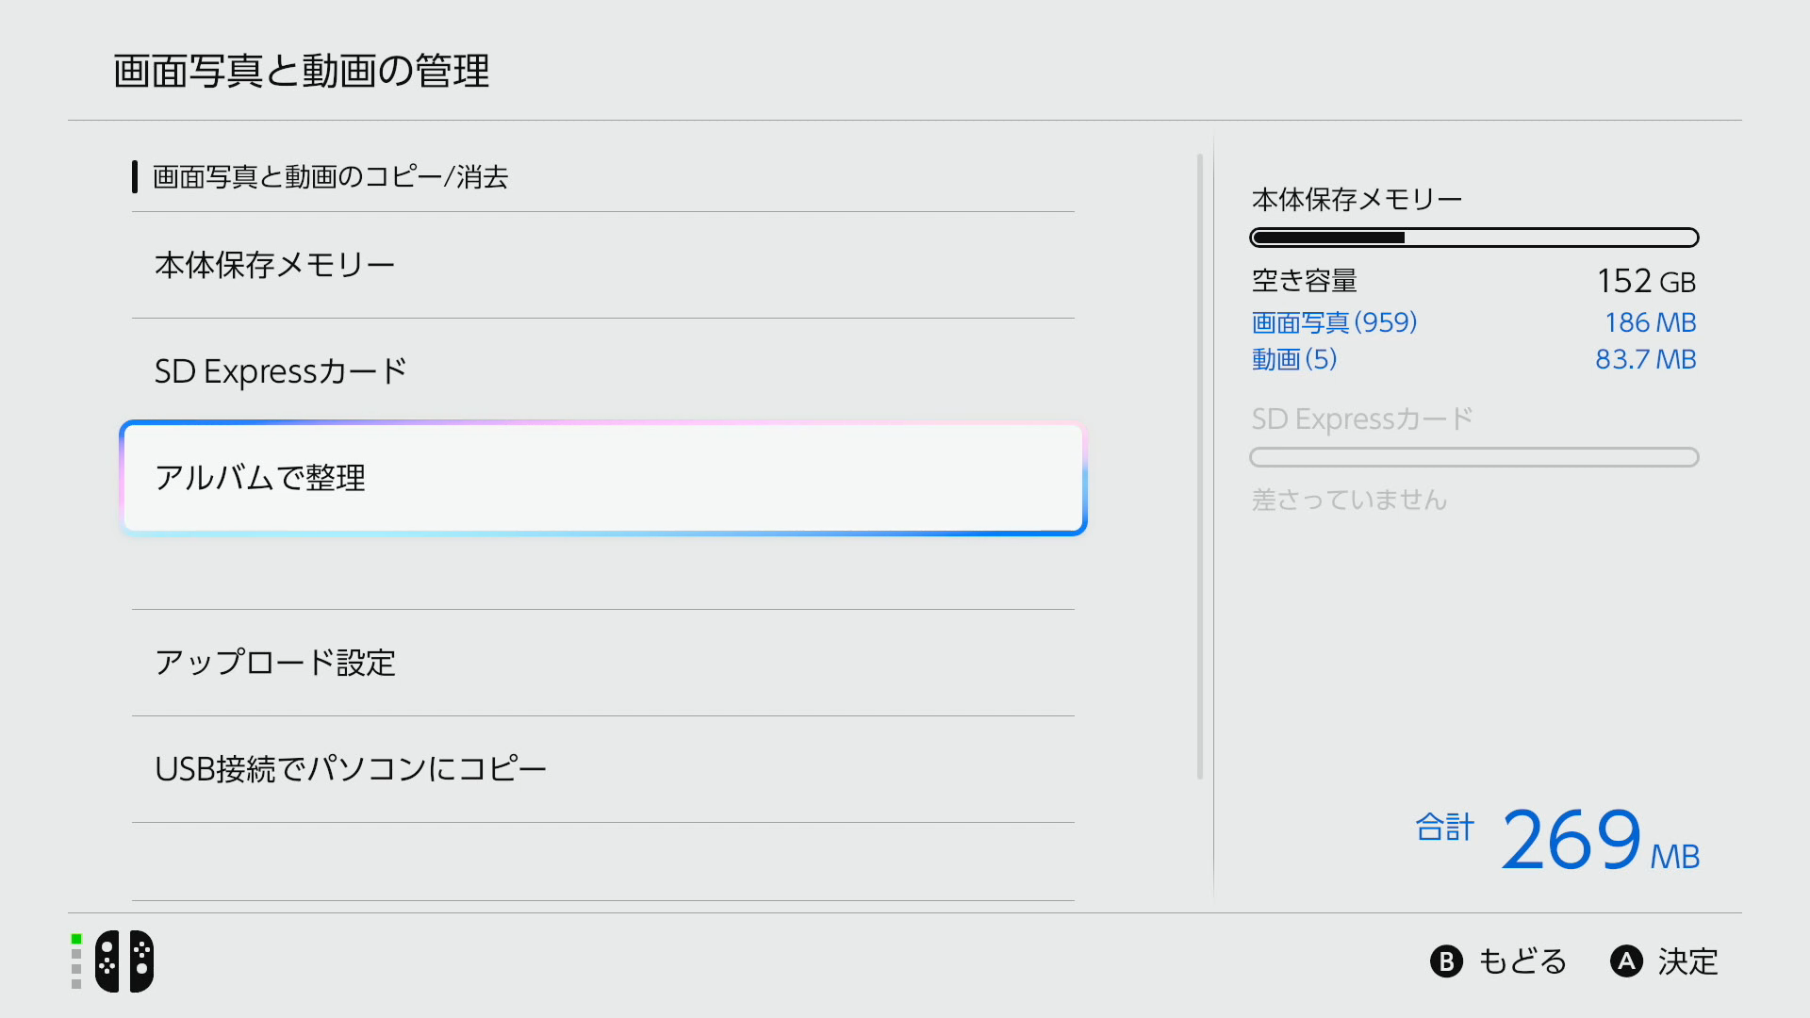1810x1018 pixels.
Task: Click the 決定 confirm label
Action: [1687, 961]
